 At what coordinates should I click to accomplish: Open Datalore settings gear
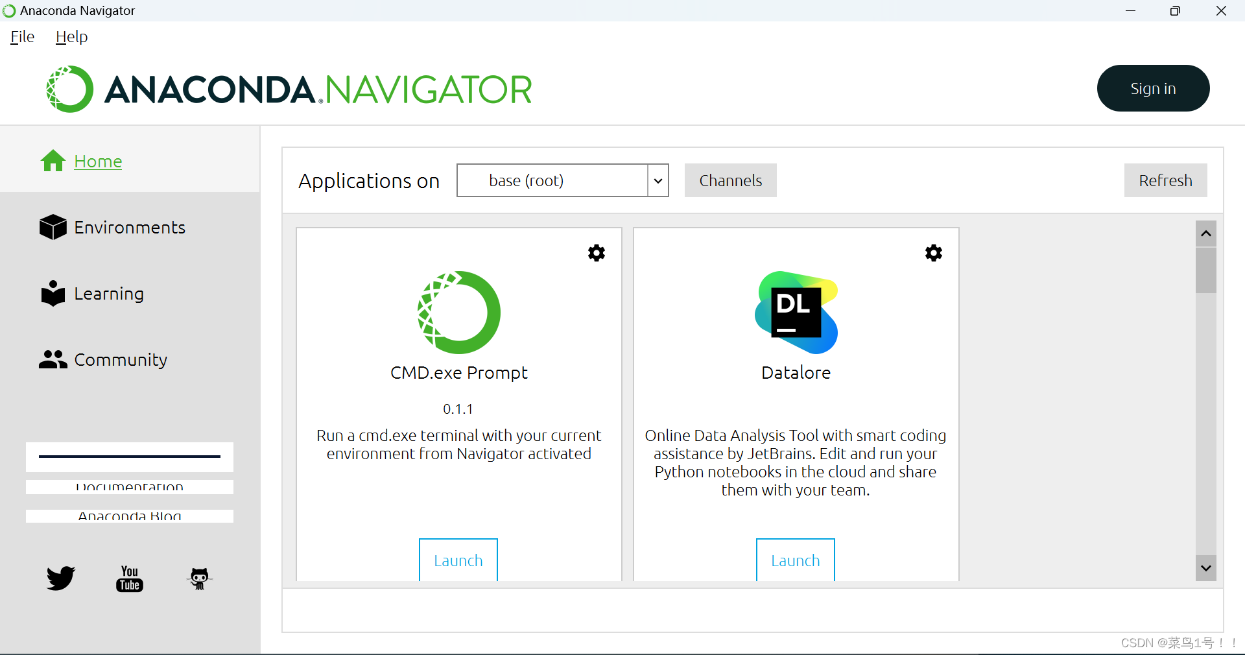(x=934, y=253)
